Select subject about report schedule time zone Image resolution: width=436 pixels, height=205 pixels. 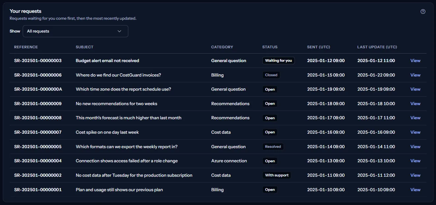tap(123, 89)
